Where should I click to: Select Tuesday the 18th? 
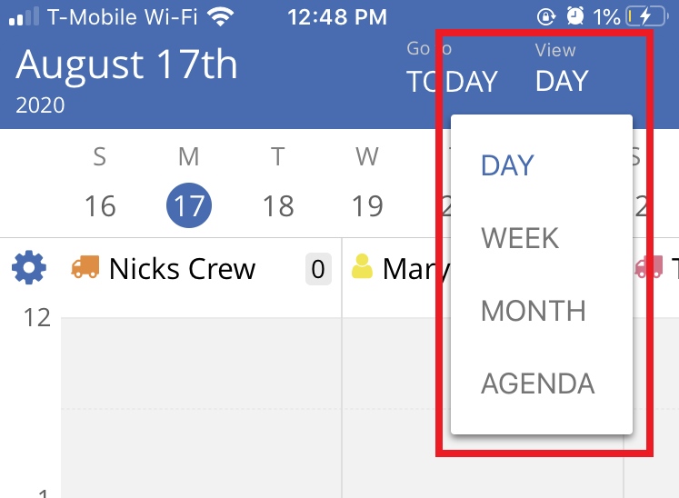[278, 206]
